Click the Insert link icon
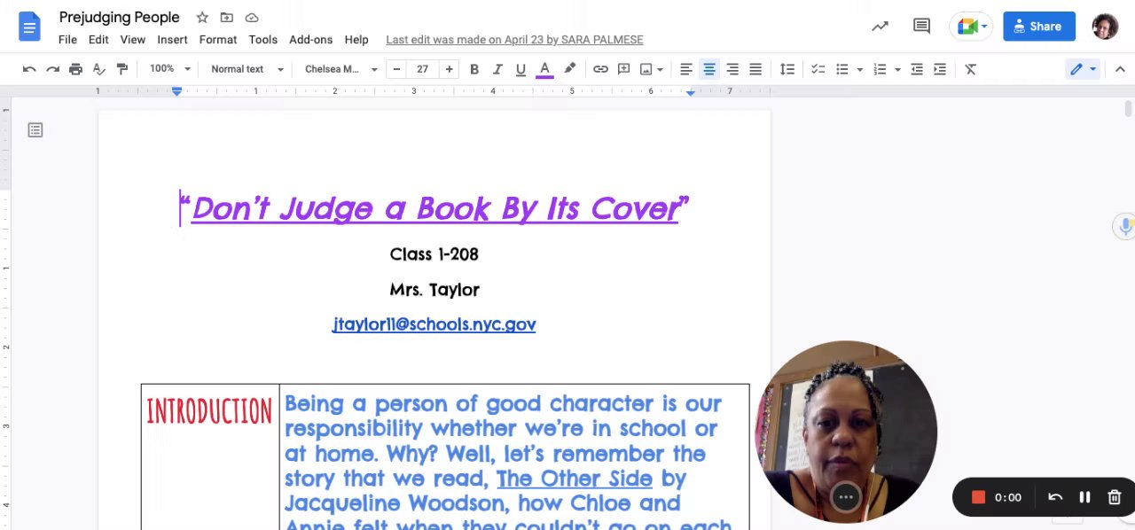 pyautogui.click(x=600, y=69)
